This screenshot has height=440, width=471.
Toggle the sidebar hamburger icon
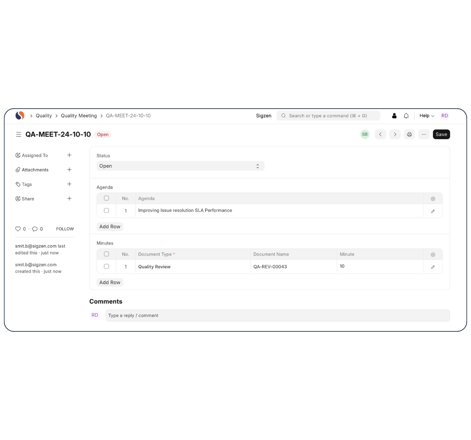pos(18,135)
